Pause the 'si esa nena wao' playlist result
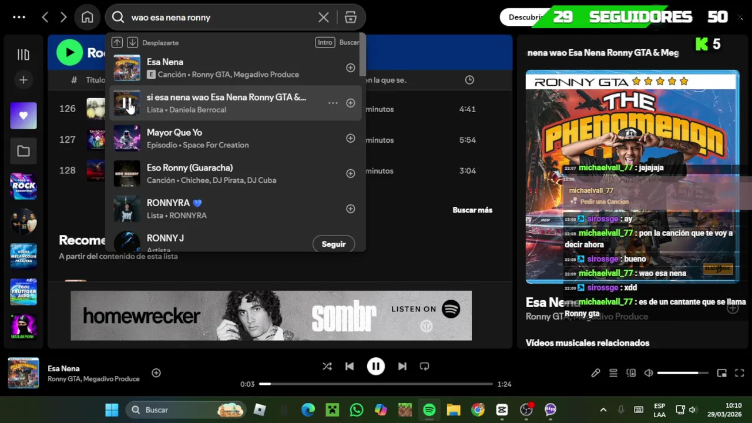This screenshot has width=752, height=423. pos(127,103)
